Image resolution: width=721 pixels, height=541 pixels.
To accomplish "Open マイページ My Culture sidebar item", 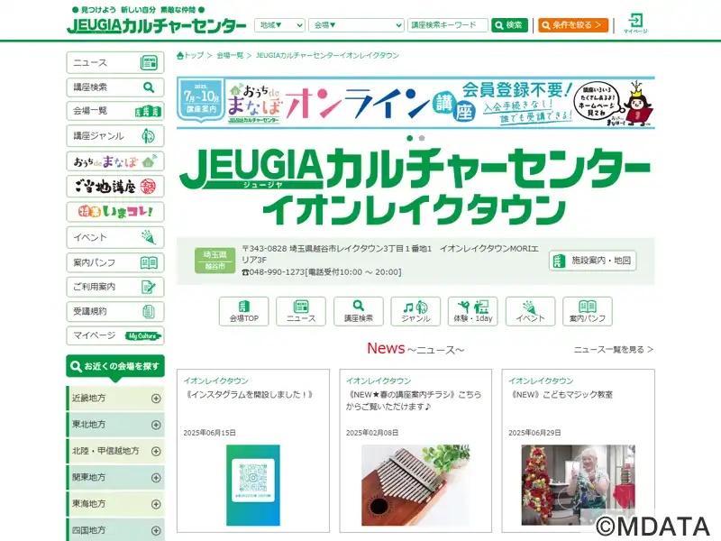I will [x=115, y=335].
